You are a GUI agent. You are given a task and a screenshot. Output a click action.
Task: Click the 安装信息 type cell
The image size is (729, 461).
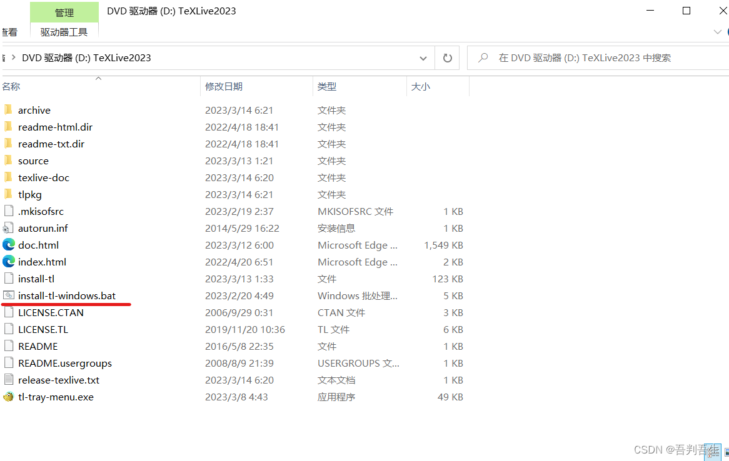(x=336, y=228)
